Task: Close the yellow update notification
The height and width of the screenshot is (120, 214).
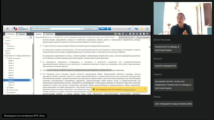Action: click(145, 89)
